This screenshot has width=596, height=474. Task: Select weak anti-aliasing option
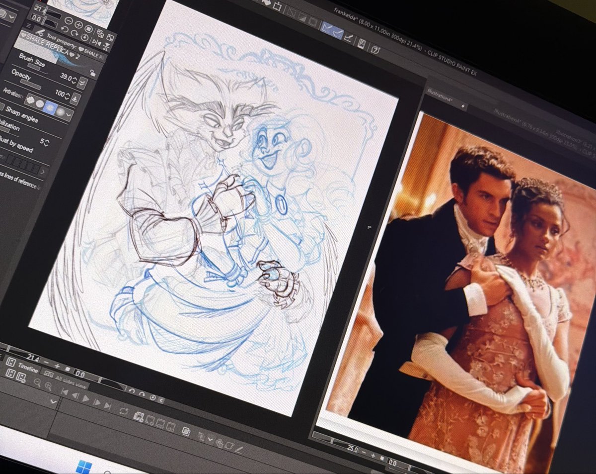[x=40, y=103]
